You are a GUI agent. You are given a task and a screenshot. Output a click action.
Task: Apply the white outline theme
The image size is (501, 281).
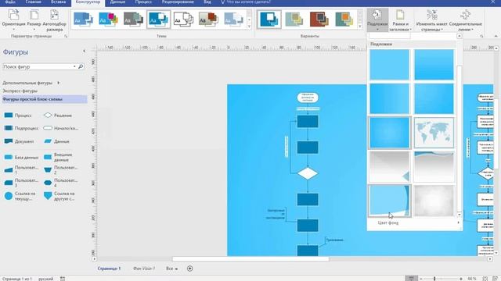pyautogui.click(x=183, y=20)
